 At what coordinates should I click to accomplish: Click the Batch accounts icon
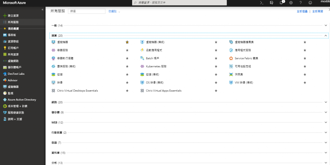[x=142, y=58]
